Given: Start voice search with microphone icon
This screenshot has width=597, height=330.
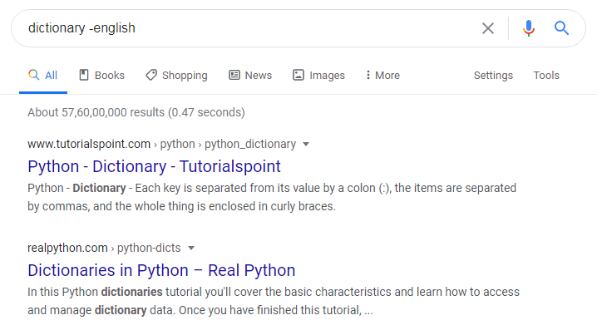Looking at the screenshot, I should coord(529,28).
